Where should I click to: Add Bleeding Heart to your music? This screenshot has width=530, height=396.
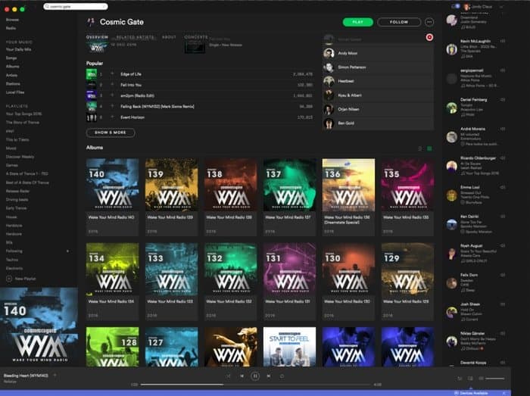click(x=55, y=375)
